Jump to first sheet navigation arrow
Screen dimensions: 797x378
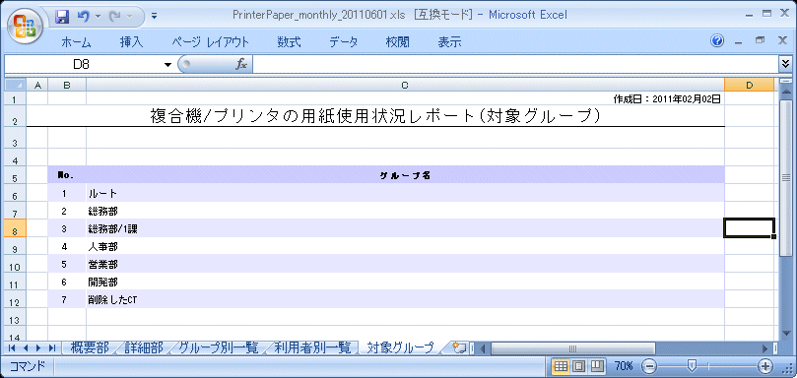(12, 348)
